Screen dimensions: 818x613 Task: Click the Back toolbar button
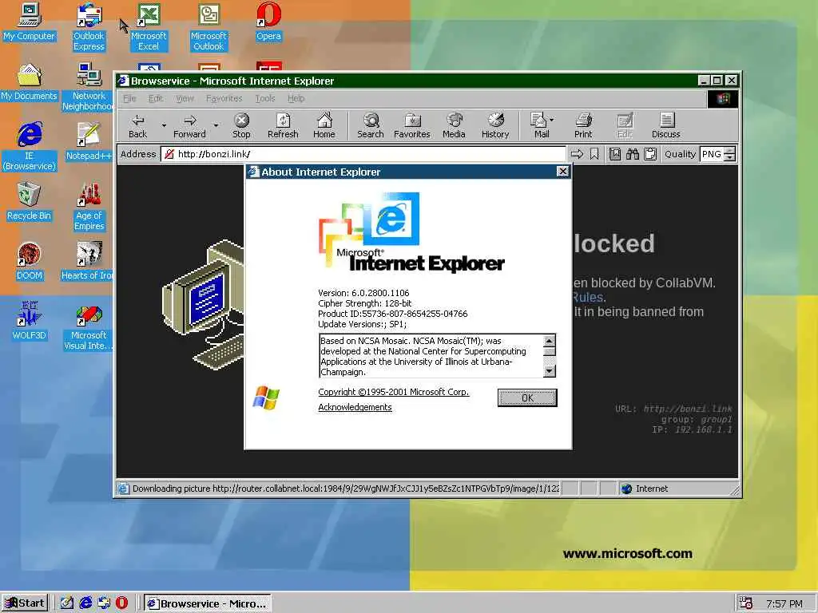pos(137,125)
